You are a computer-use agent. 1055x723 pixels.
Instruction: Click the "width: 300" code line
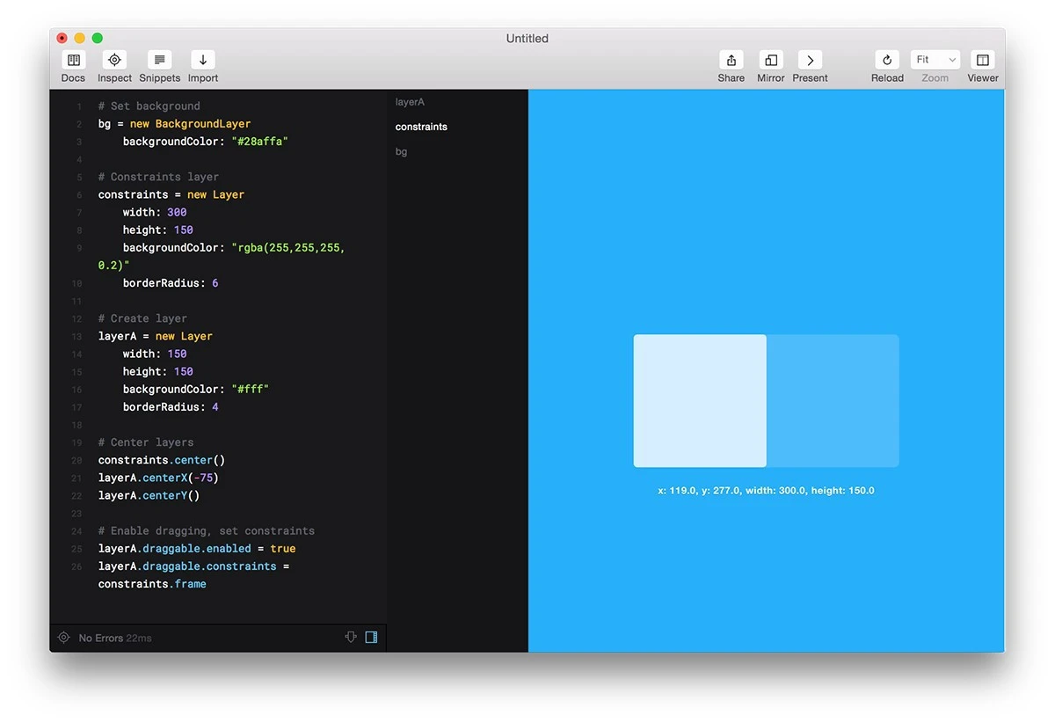[x=155, y=212]
